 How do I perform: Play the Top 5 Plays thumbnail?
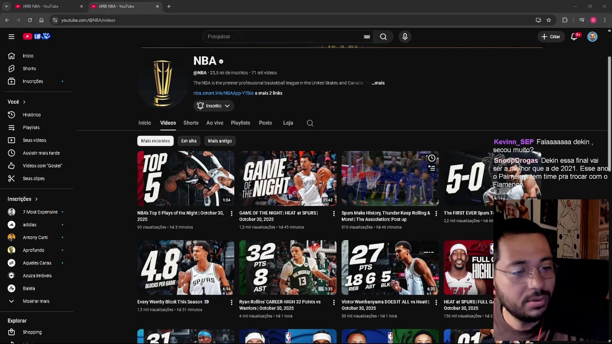(x=186, y=178)
